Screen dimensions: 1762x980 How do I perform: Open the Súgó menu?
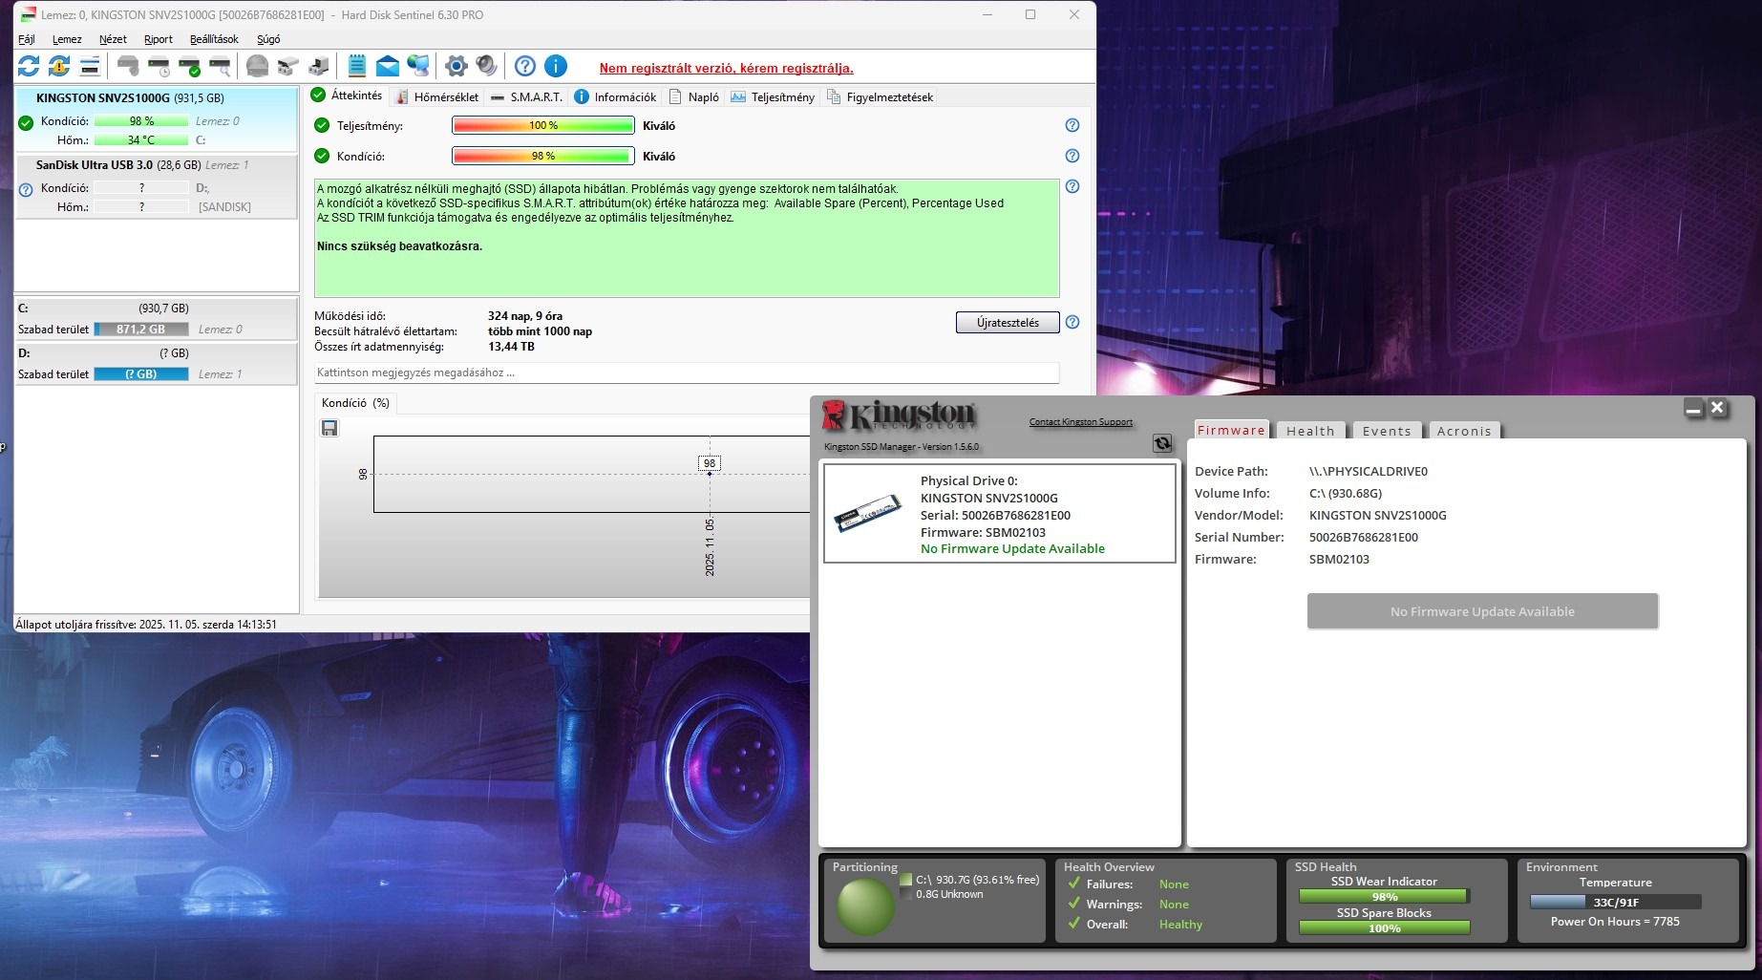pyautogui.click(x=268, y=39)
